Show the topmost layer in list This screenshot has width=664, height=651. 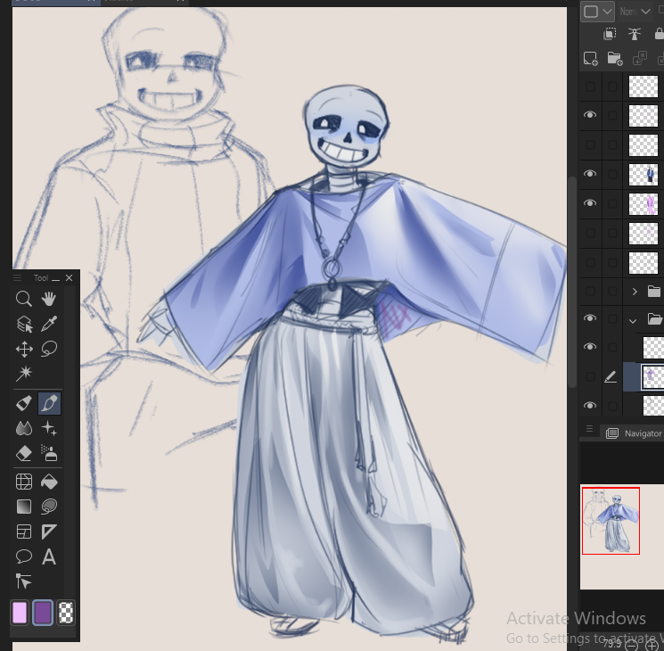click(x=590, y=87)
